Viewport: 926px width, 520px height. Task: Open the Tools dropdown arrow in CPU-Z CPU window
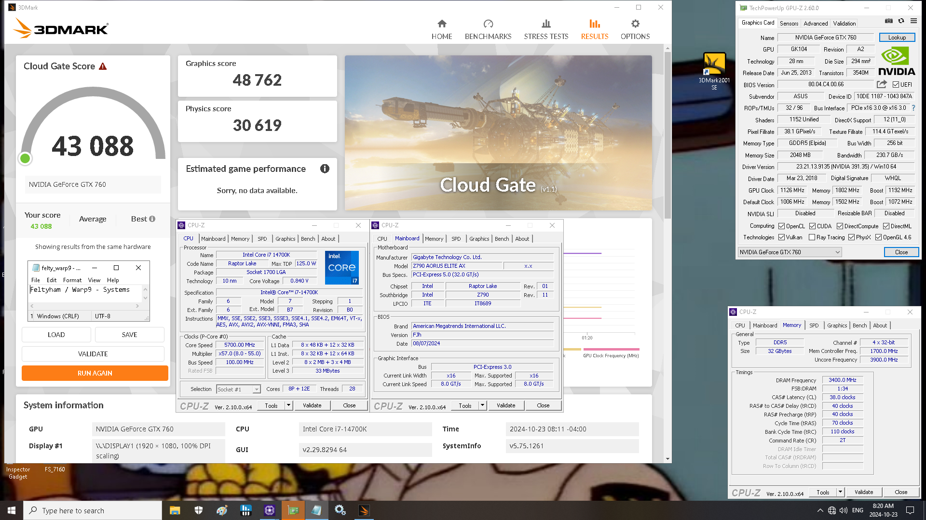click(288, 405)
